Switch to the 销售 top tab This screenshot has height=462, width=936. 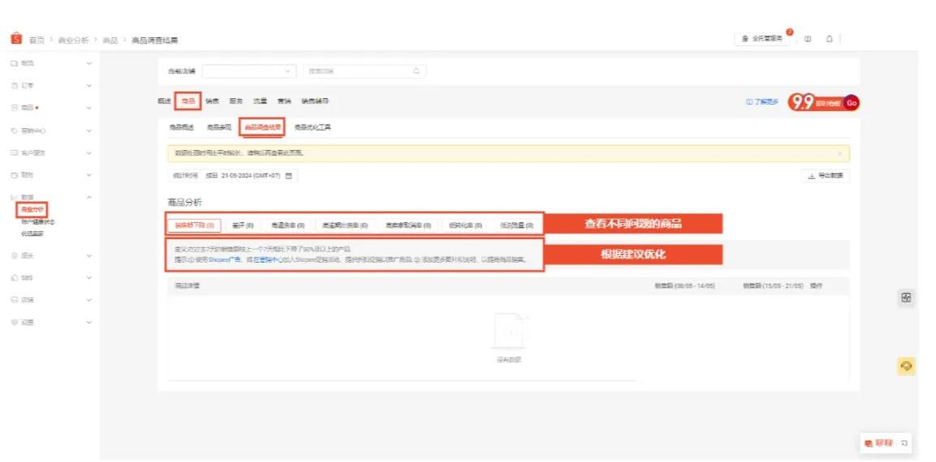click(212, 101)
